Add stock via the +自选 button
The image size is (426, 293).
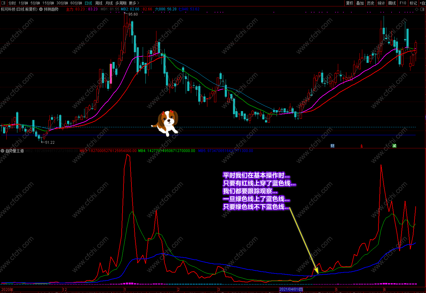pyautogui.click(x=423, y=3)
